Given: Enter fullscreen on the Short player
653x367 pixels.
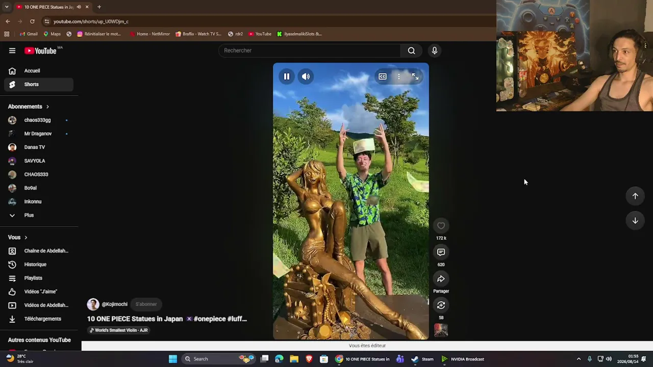Looking at the screenshot, I should (415, 76).
